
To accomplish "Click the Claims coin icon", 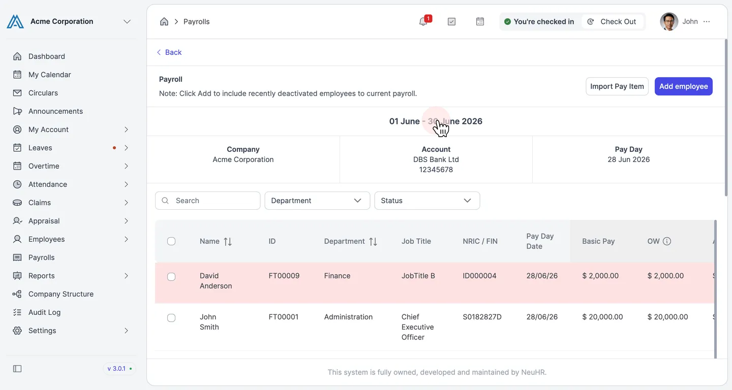I will pos(17,203).
